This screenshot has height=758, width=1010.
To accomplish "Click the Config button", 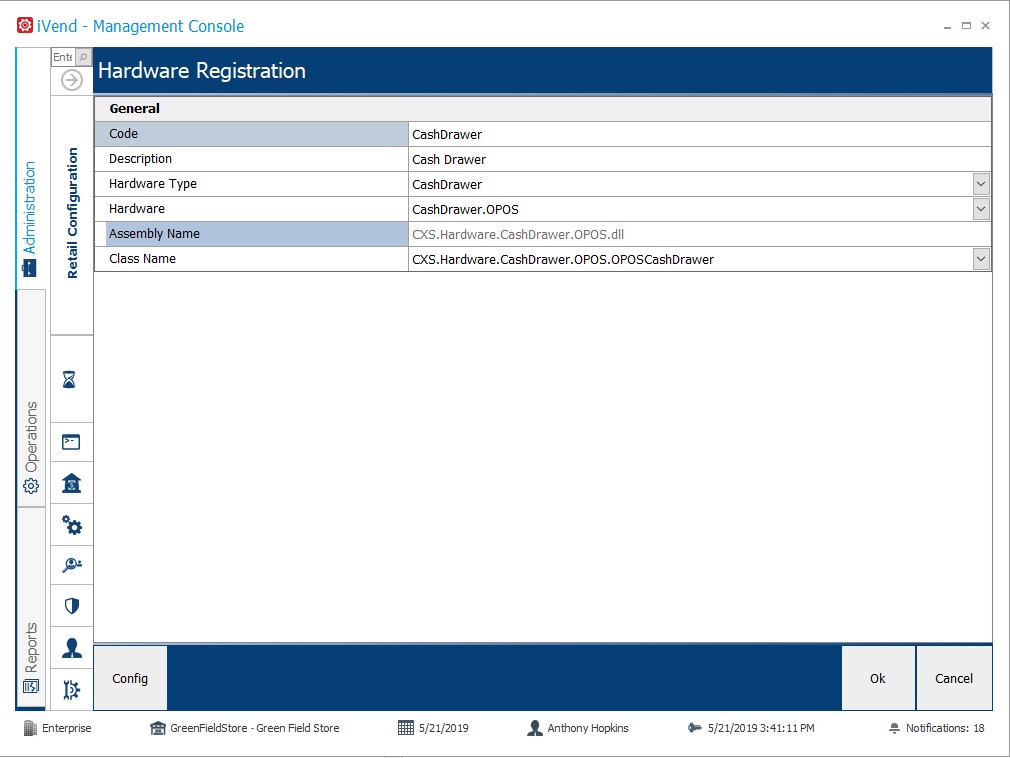I will click(130, 678).
